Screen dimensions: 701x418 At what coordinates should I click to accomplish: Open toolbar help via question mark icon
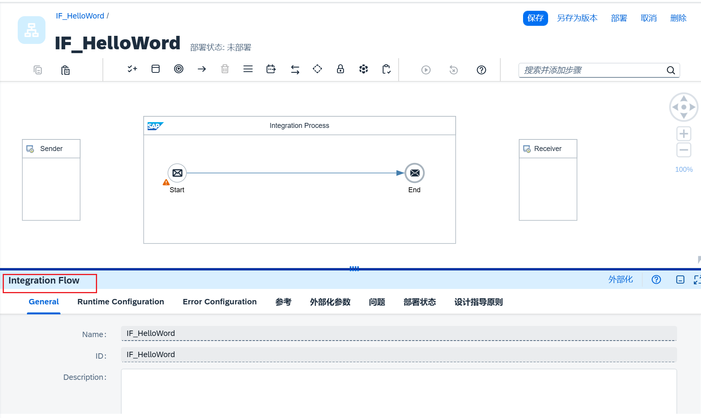481,70
